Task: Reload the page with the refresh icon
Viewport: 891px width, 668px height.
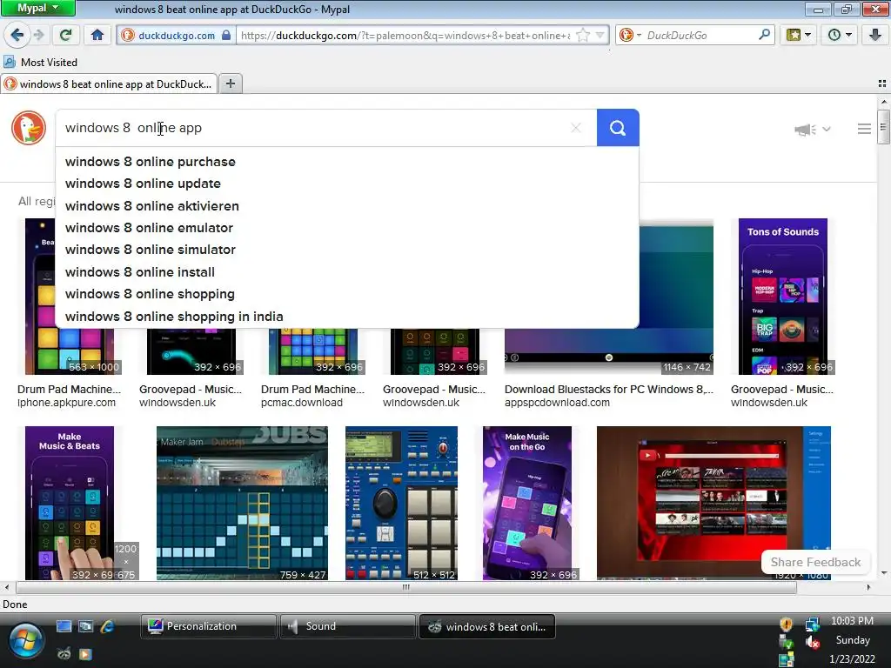Action: [x=65, y=35]
